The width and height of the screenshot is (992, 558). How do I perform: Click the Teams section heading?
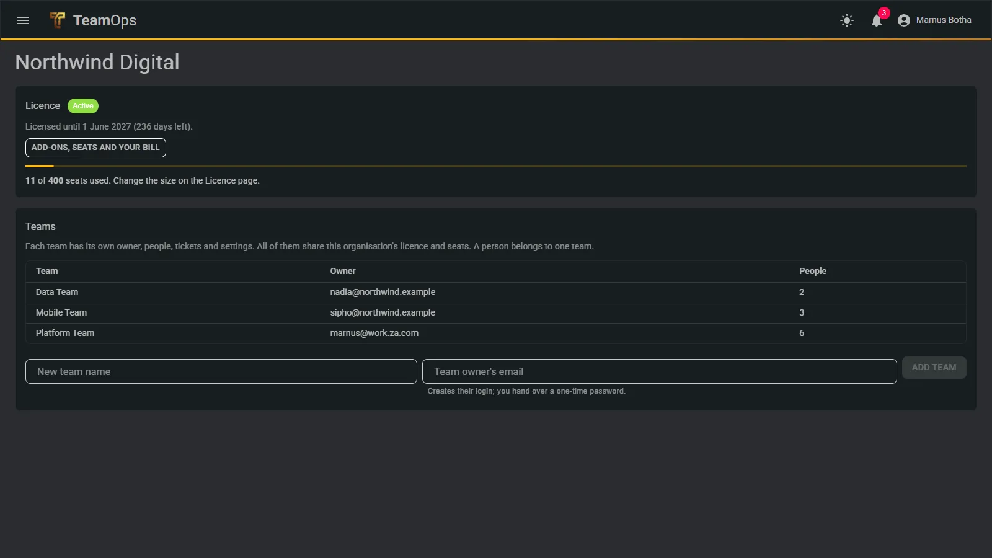(40, 227)
